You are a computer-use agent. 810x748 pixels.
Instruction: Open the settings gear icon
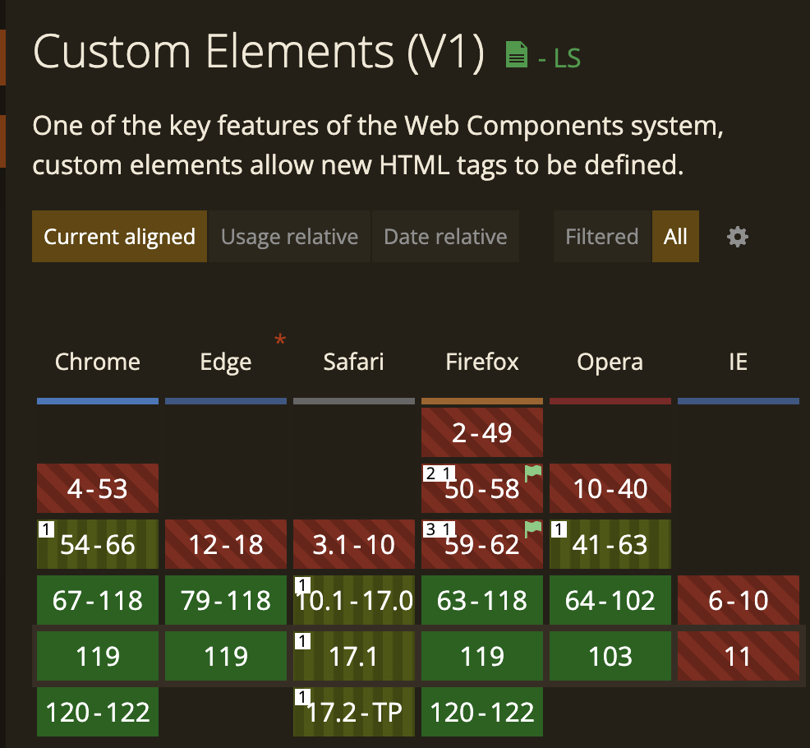tap(737, 237)
